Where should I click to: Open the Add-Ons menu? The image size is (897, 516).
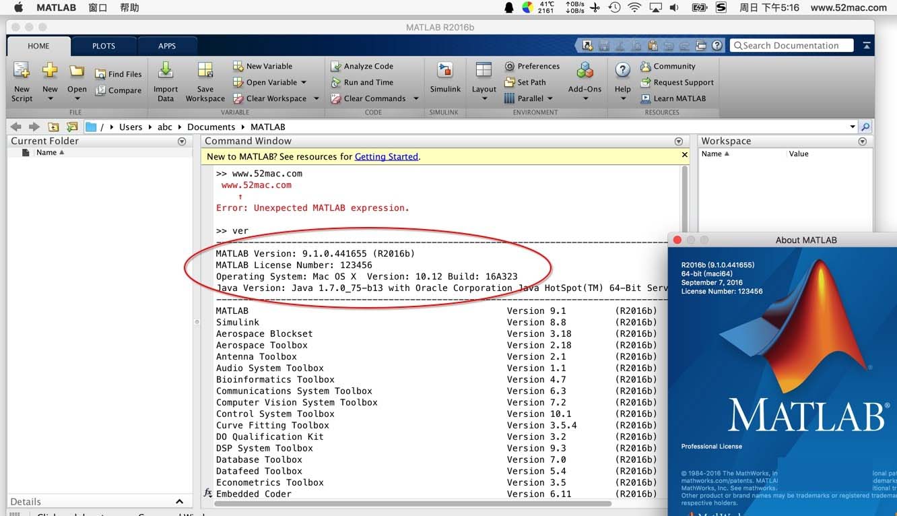click(585, 82)
